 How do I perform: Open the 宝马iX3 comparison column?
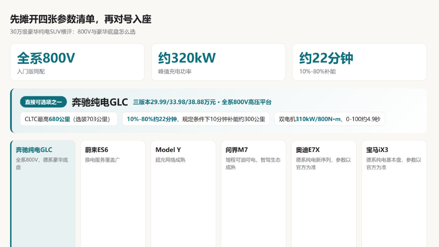[x=394, y=194]
